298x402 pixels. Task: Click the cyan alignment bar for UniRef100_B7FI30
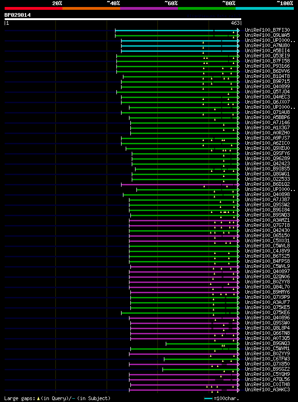pyautogui.click(x=176, y=30)
